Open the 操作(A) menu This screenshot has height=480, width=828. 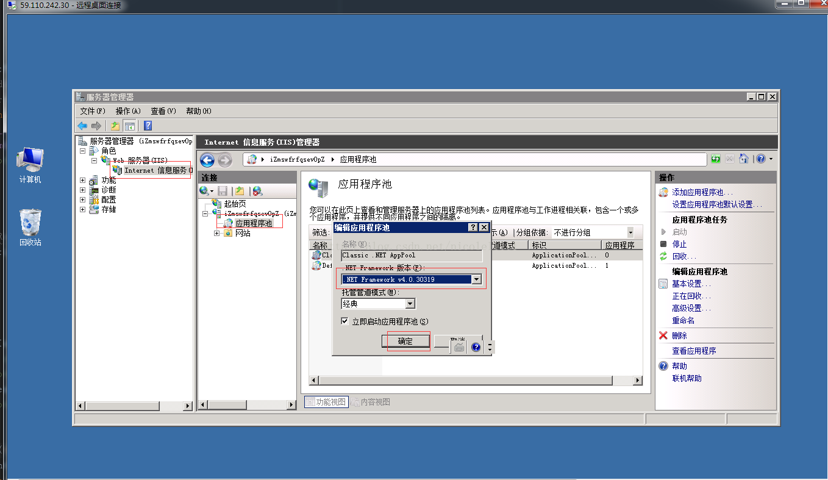(128, 111)
